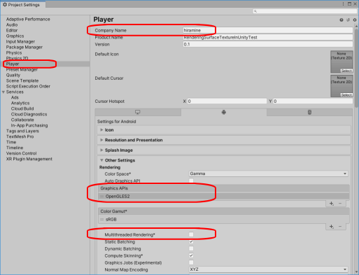Open Tags and Layers settings
Screen dimensions: 359x275
[22, 131]
